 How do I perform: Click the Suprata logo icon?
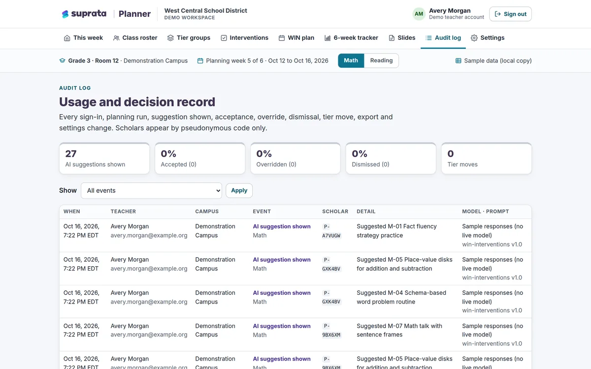click(65, 14)
